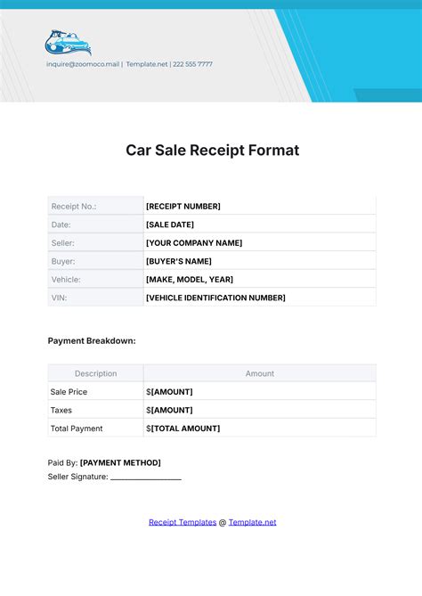Viewport: 422px width, 596px height.
Task: Click the [BUYER'S NAME] placeholder
Action: point(179,261)
